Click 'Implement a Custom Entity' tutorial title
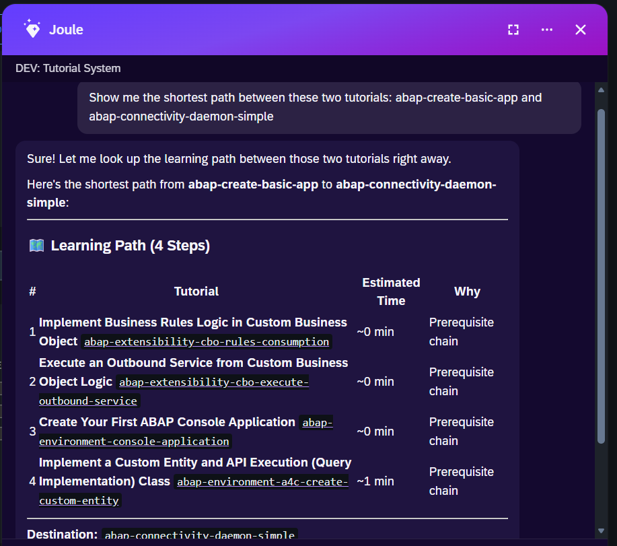The width and height of the screenshot is (617, 546). pyautogui.click(x=194, y=471)
